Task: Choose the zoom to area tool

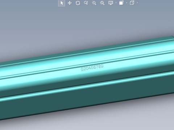Action: [x=94, y=3]
